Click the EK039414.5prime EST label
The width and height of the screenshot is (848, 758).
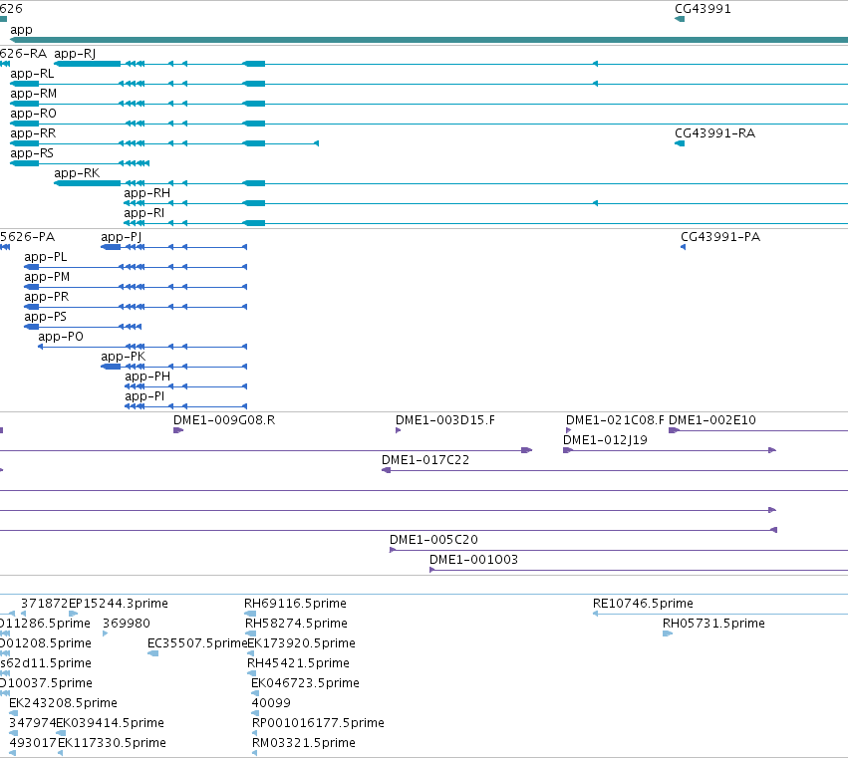point(110,723)
